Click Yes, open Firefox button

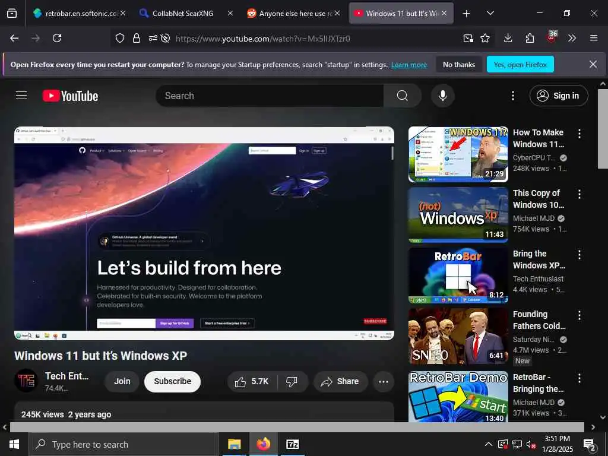click(x=520, y=65)
